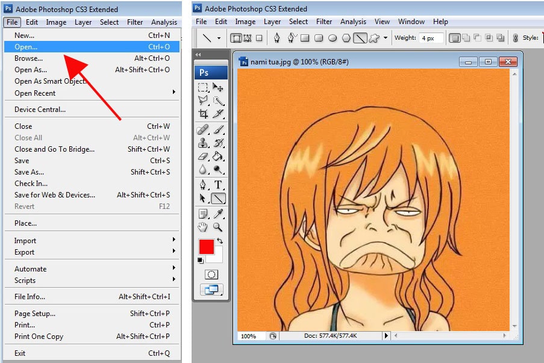The image size is (544, 363).
Task: Select the Type tool
Action: pyautogui.click(x=218, y=185)
